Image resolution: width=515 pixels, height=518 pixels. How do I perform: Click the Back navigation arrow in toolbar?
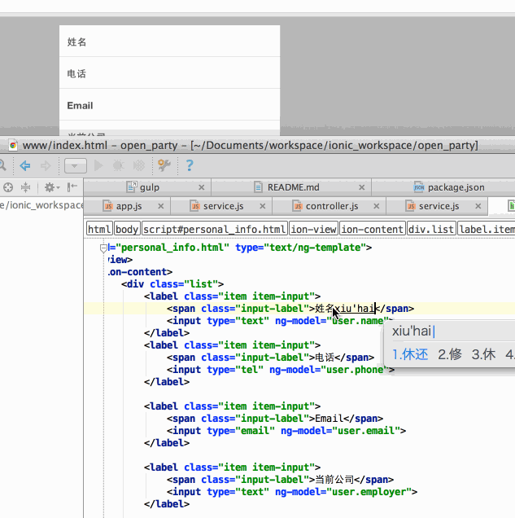(x=25, y=165)
